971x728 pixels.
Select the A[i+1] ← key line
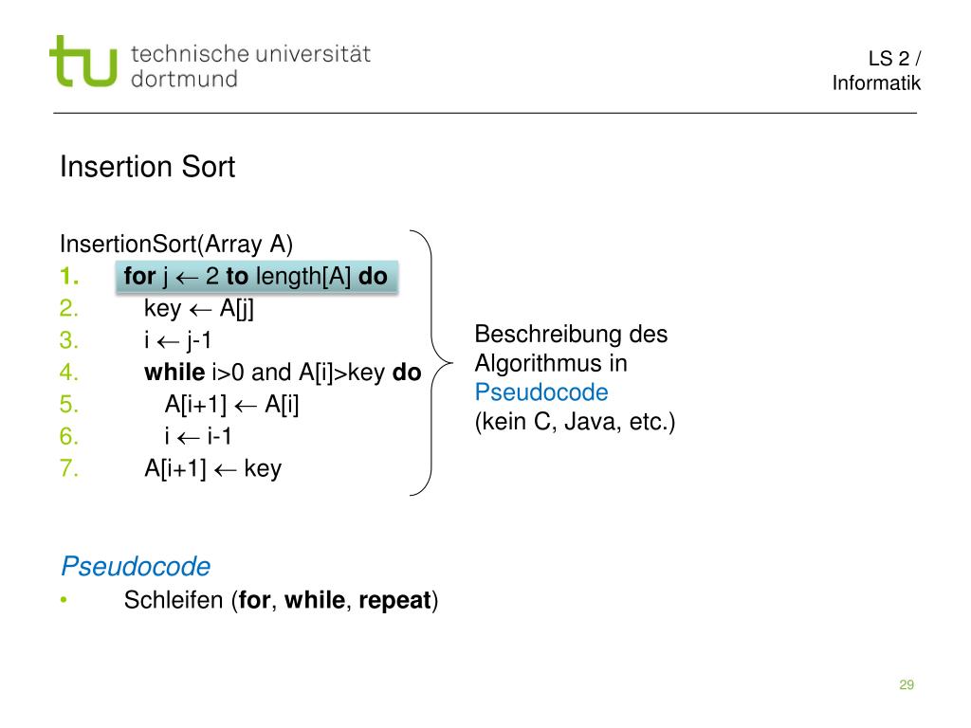213,468
